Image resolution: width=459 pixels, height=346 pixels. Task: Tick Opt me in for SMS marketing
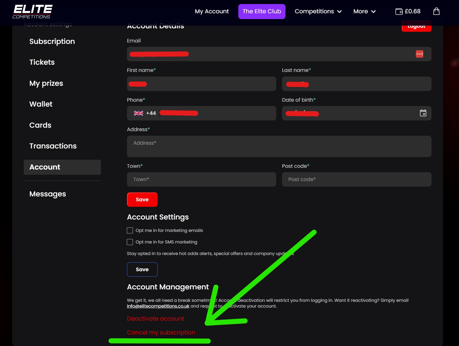click(130, 242)
